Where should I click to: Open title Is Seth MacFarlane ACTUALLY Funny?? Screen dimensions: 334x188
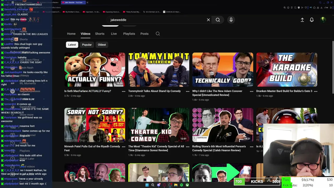(88, 91)
